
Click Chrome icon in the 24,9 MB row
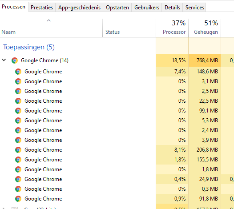pos(18,179)
